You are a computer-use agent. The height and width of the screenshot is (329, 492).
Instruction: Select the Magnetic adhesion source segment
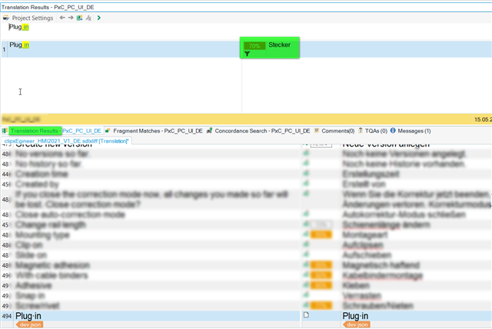pyautogui.click(x=53, y=265)
